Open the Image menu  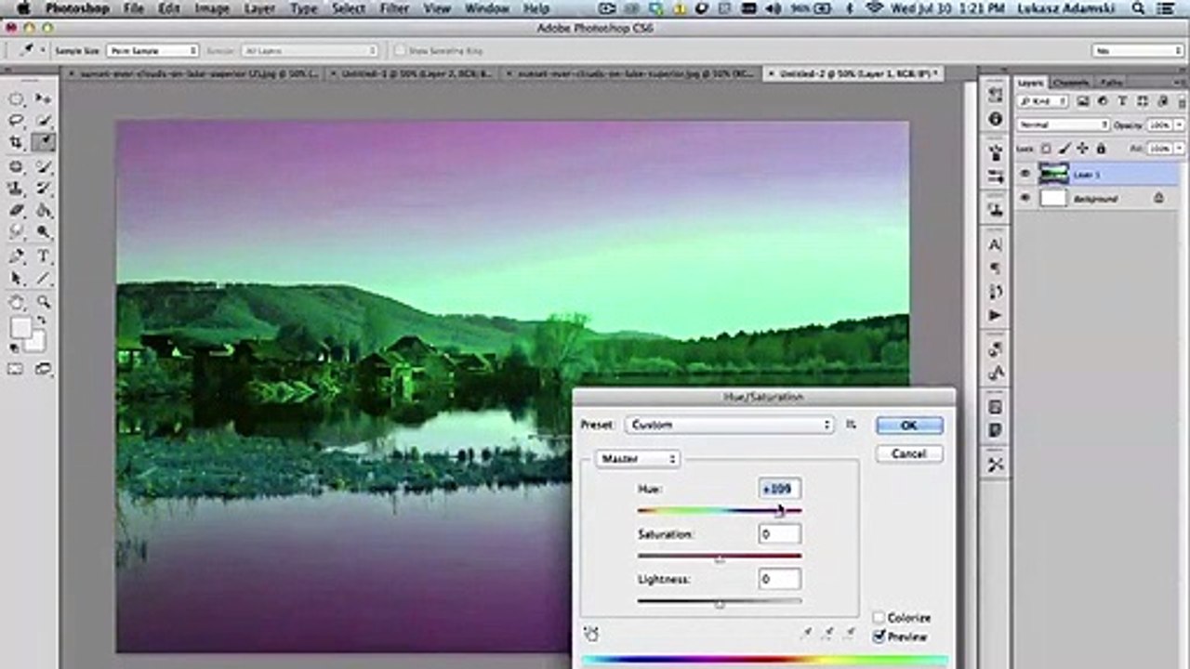[212, 8]
